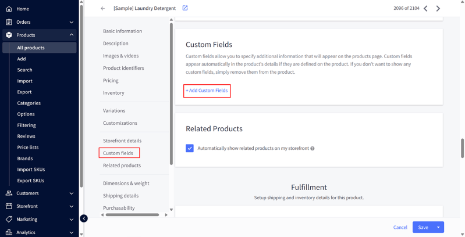Open the Save button dropdown arrow
The image size is (465, 237).
point(438,227)
